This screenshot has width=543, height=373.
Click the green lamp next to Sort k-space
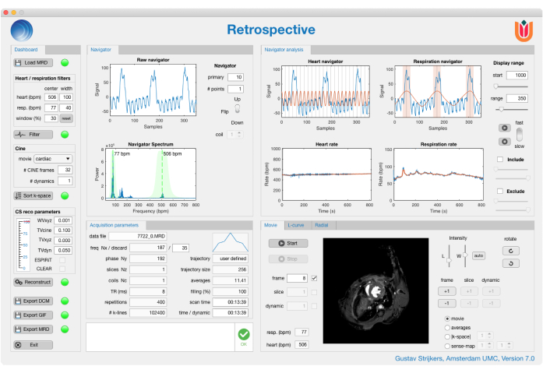coord(65,195)
